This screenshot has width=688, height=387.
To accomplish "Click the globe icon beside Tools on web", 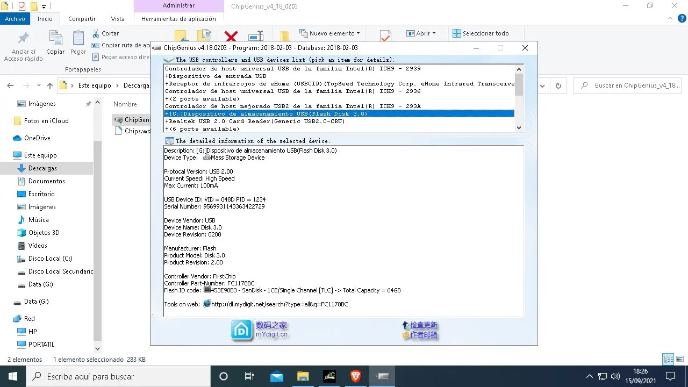I will tap(207, 304).
